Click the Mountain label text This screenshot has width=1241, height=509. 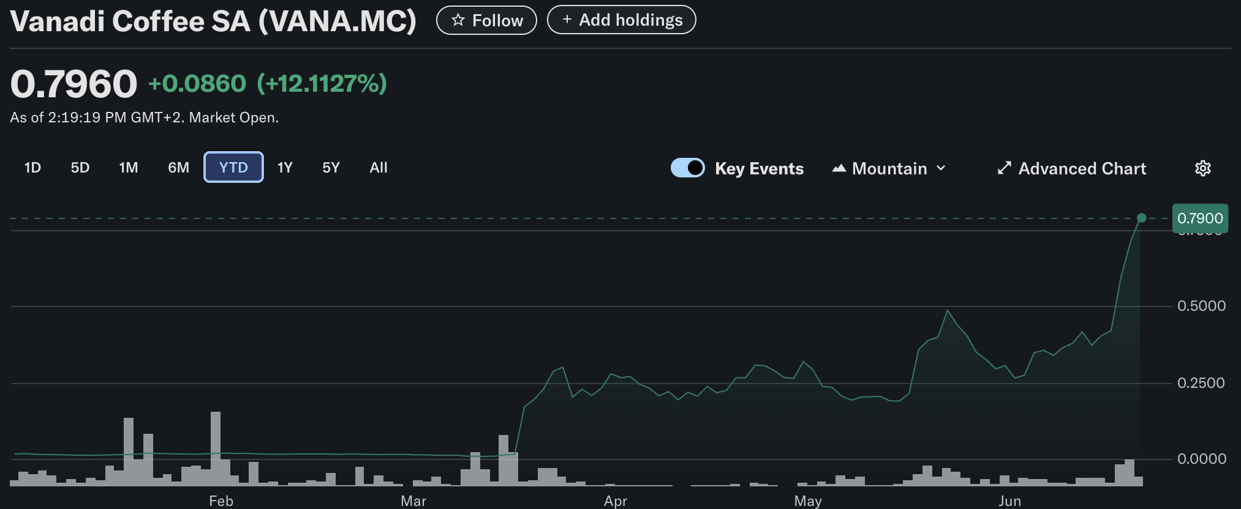[889, 168]
